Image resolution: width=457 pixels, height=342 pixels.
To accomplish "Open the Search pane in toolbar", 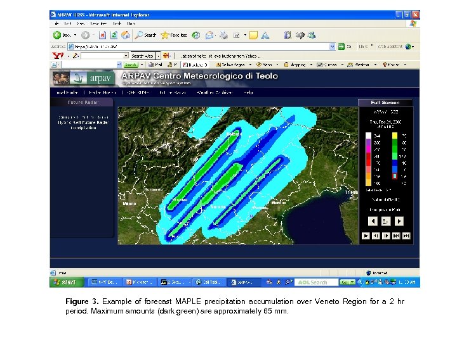I will click(145, 35).
